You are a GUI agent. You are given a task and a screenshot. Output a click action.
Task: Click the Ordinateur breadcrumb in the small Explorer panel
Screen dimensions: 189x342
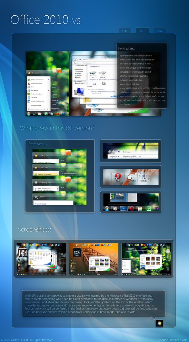[x=126, y=152]
